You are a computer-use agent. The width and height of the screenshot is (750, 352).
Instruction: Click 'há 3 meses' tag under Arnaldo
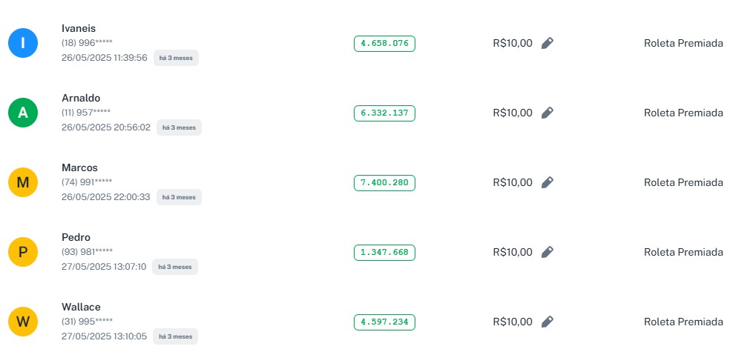pyautogui.click(x=179, y=127)
